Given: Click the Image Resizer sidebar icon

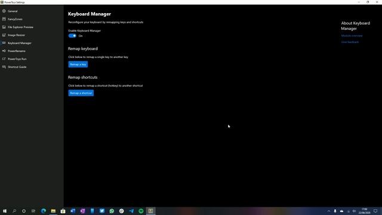Looking at the screenshot, I should (x=4, y=35).
